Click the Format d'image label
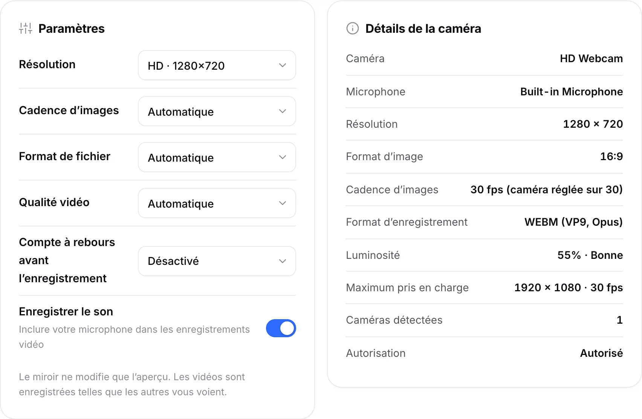Screen dimensions: 642x419 (x=384, y=156)
